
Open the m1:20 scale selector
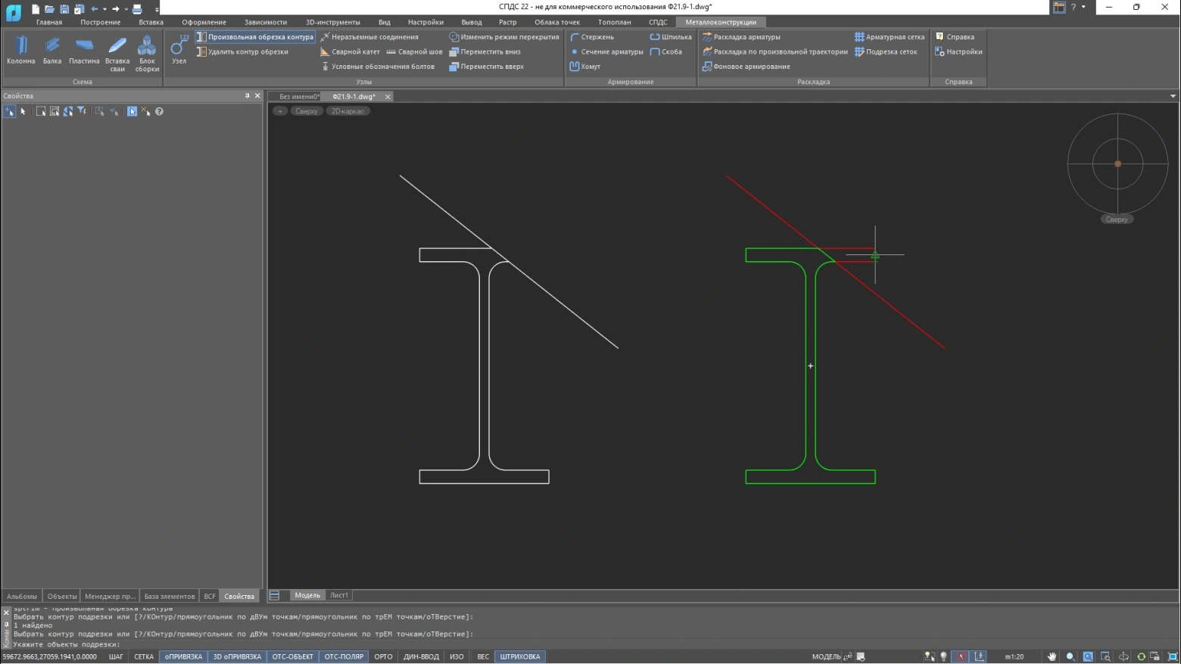click(1014, 656)
